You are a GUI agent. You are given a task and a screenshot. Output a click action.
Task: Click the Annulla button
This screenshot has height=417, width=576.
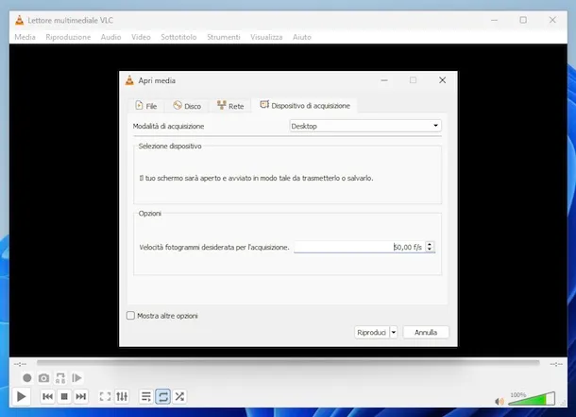coord(426,333)
